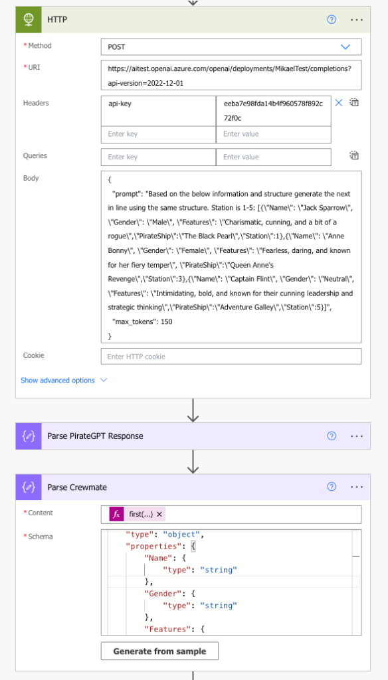The image size is (388, 680).
Task: Expand Show advanced options
Action: [x=64, y=381]
